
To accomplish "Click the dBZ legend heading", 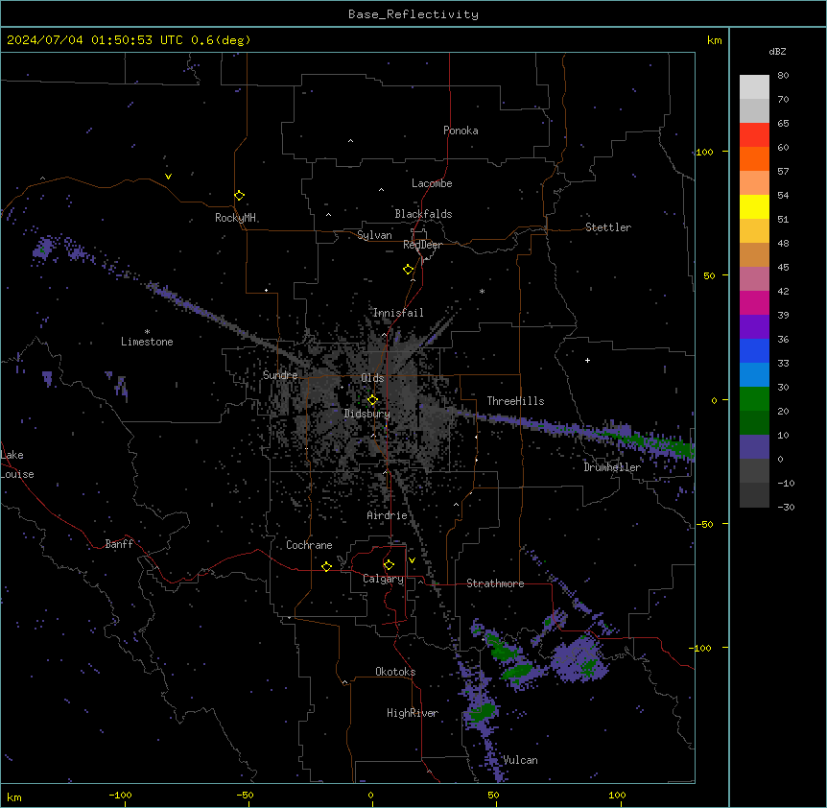I will pyautogui.click(x=777, y=51).
